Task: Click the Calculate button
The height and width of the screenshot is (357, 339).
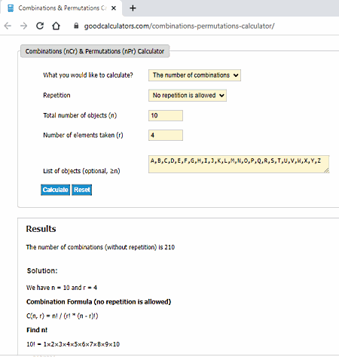Action: (x=56, y=190)
